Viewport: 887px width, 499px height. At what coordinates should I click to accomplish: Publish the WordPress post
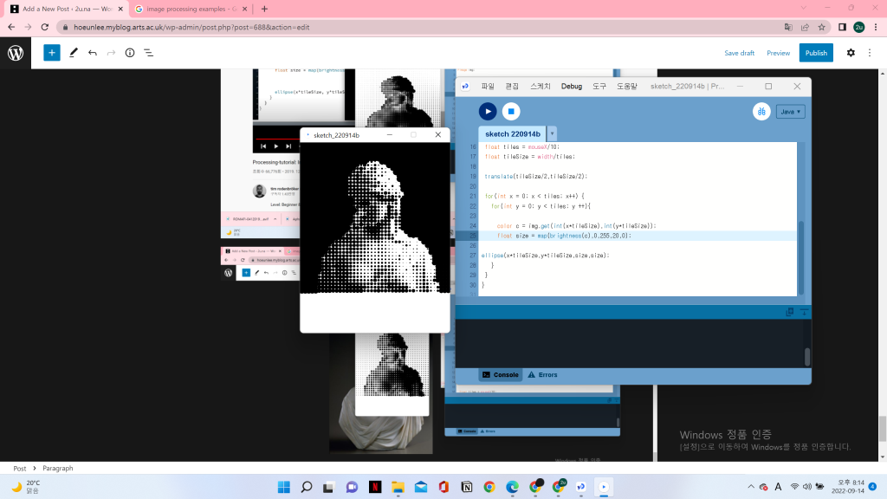816,53
